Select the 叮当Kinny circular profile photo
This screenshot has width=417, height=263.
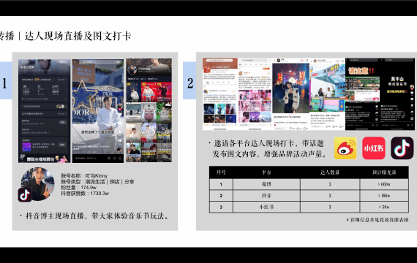[x=38, y=184]
